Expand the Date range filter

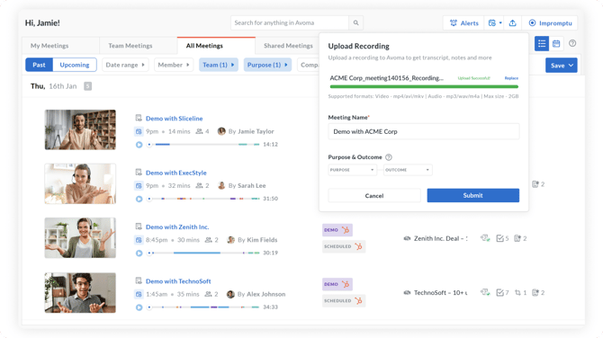[125, 65]
